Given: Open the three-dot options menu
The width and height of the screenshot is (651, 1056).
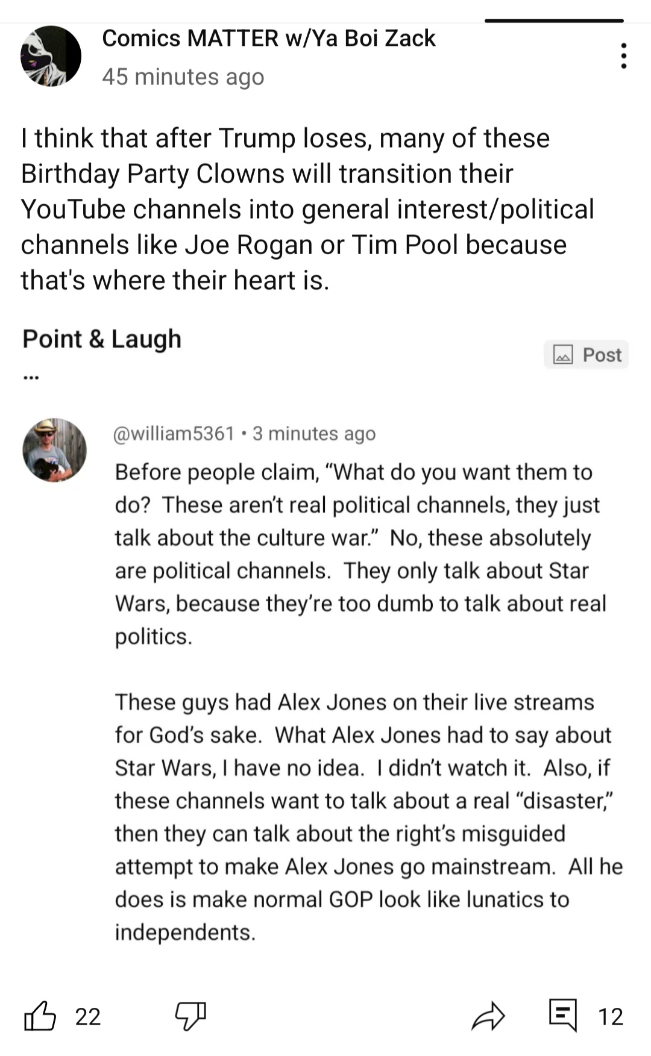Looking at the screenshot, I should click(x=623, y=56).
